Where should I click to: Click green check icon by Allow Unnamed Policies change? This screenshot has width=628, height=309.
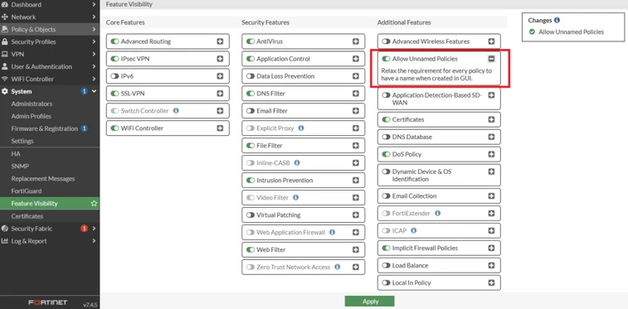point(532,32)
